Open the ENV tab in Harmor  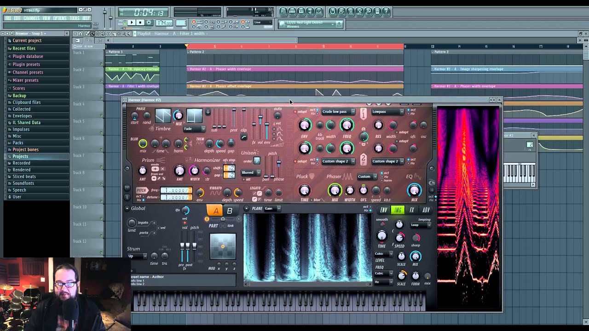coord(383,210)
